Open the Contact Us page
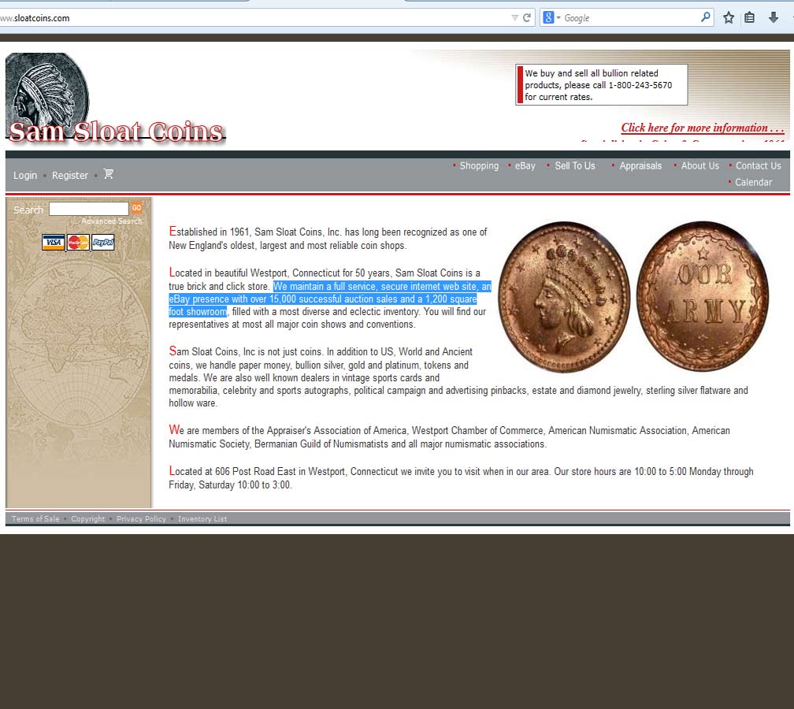 point(758,165)
